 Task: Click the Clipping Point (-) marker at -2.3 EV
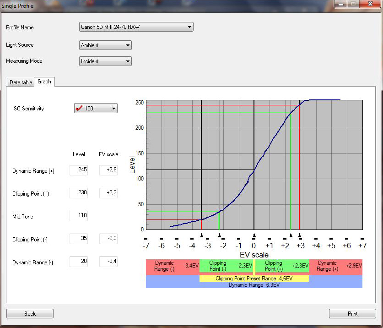(x=219, y=235)
